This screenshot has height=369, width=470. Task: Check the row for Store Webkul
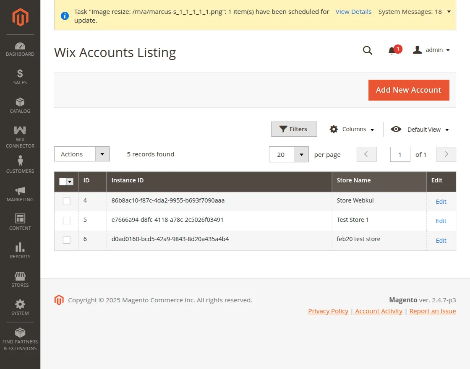pos(66,201)
